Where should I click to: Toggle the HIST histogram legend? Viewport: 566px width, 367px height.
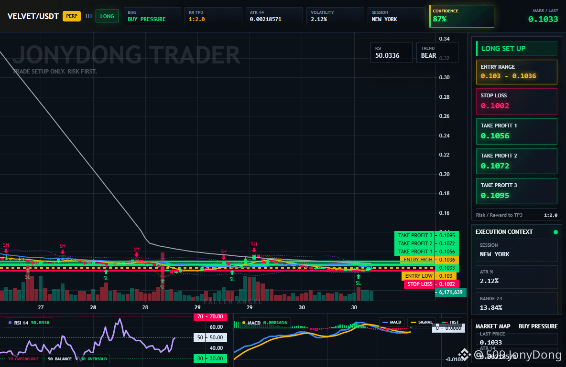click(x=450, y=322)
